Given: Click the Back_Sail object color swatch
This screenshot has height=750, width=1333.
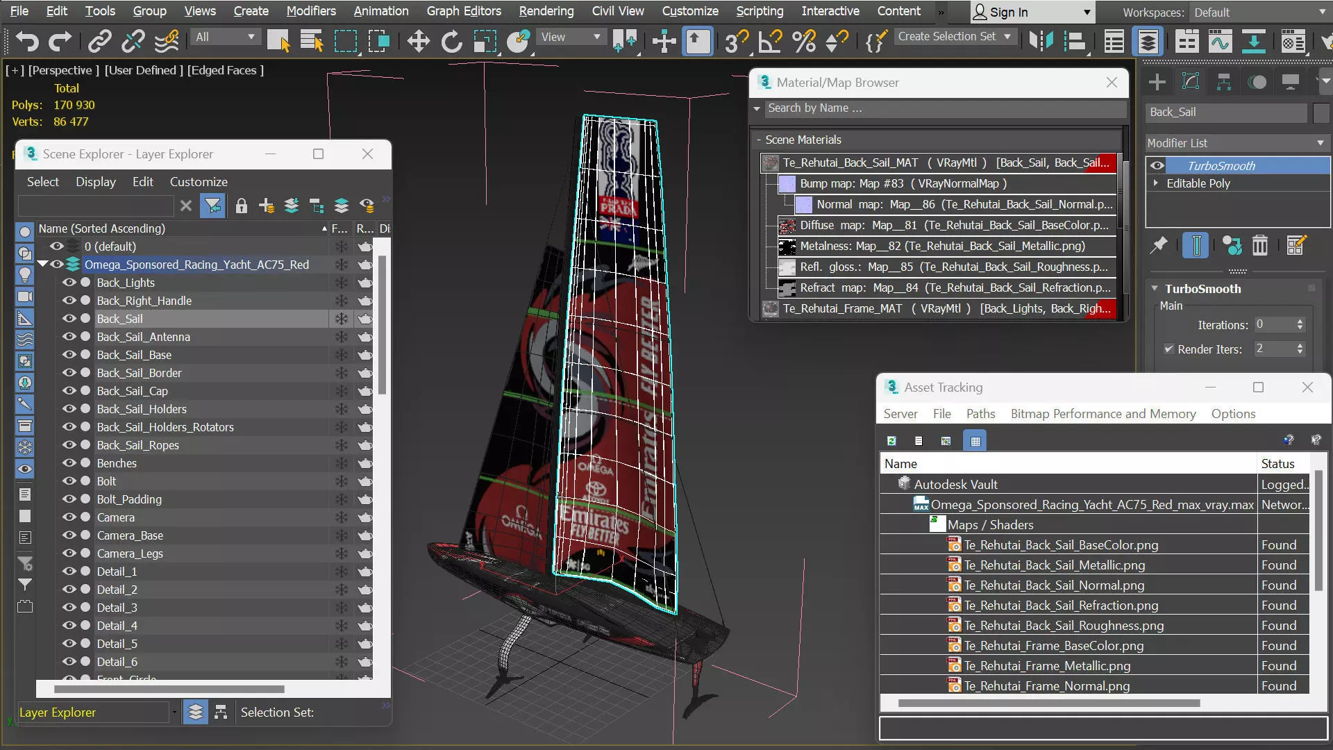Looking at the screenshot, I should 1321,112.
